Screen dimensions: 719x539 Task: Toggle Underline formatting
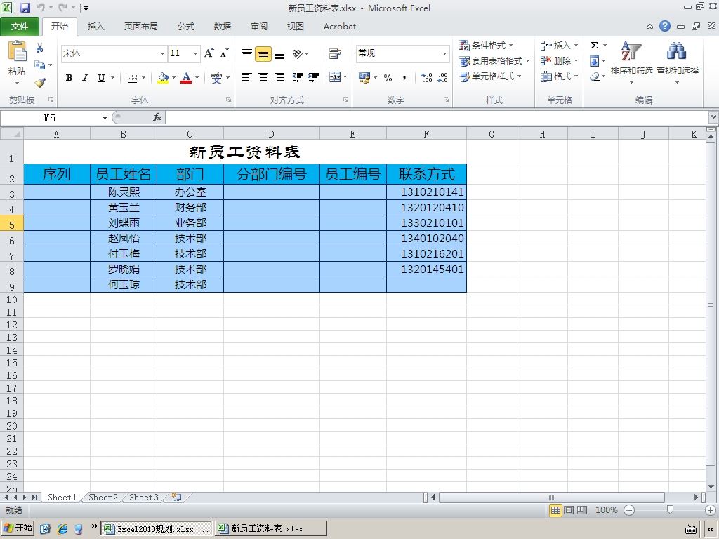tap(101, 78)
